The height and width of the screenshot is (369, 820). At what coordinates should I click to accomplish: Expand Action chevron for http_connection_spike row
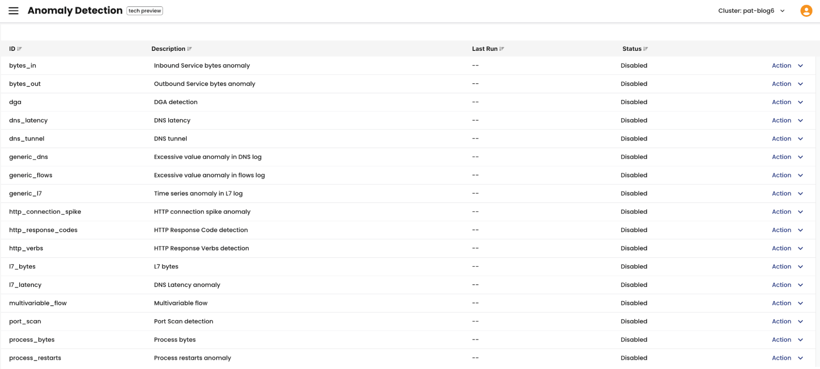click(x=800, y=212)
